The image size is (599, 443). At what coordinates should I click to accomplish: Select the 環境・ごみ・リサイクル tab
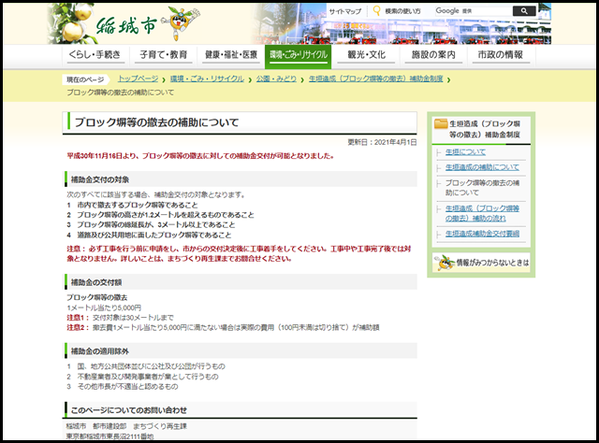coord(299,55)
